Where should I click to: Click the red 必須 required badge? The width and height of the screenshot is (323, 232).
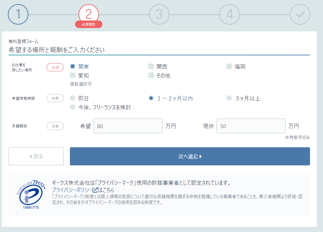[55, 67]
